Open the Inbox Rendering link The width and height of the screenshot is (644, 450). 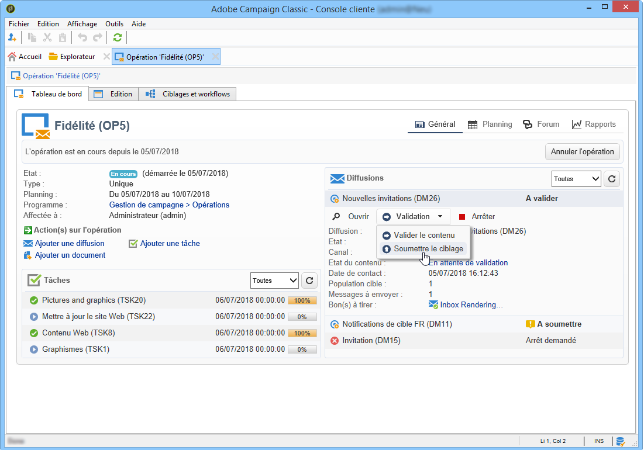471,305
